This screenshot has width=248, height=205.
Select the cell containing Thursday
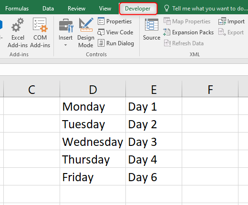93,159
